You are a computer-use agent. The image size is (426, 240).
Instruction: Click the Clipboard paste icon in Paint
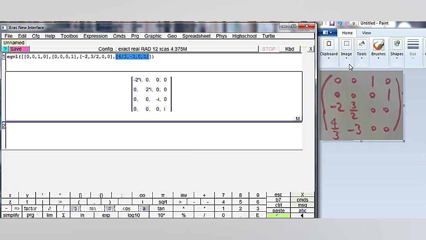coord(329,44)
